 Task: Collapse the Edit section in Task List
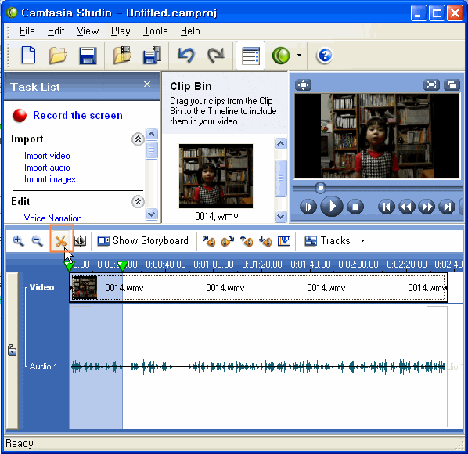tap(138, 202)
